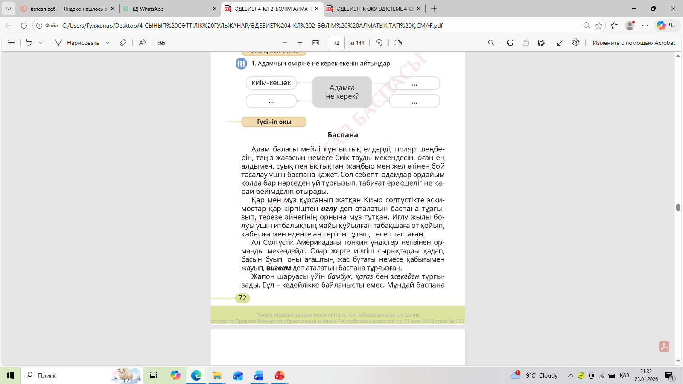Show hidden system tray icons
This screenshot has height=384, width=683.
(x=570, y=375)
